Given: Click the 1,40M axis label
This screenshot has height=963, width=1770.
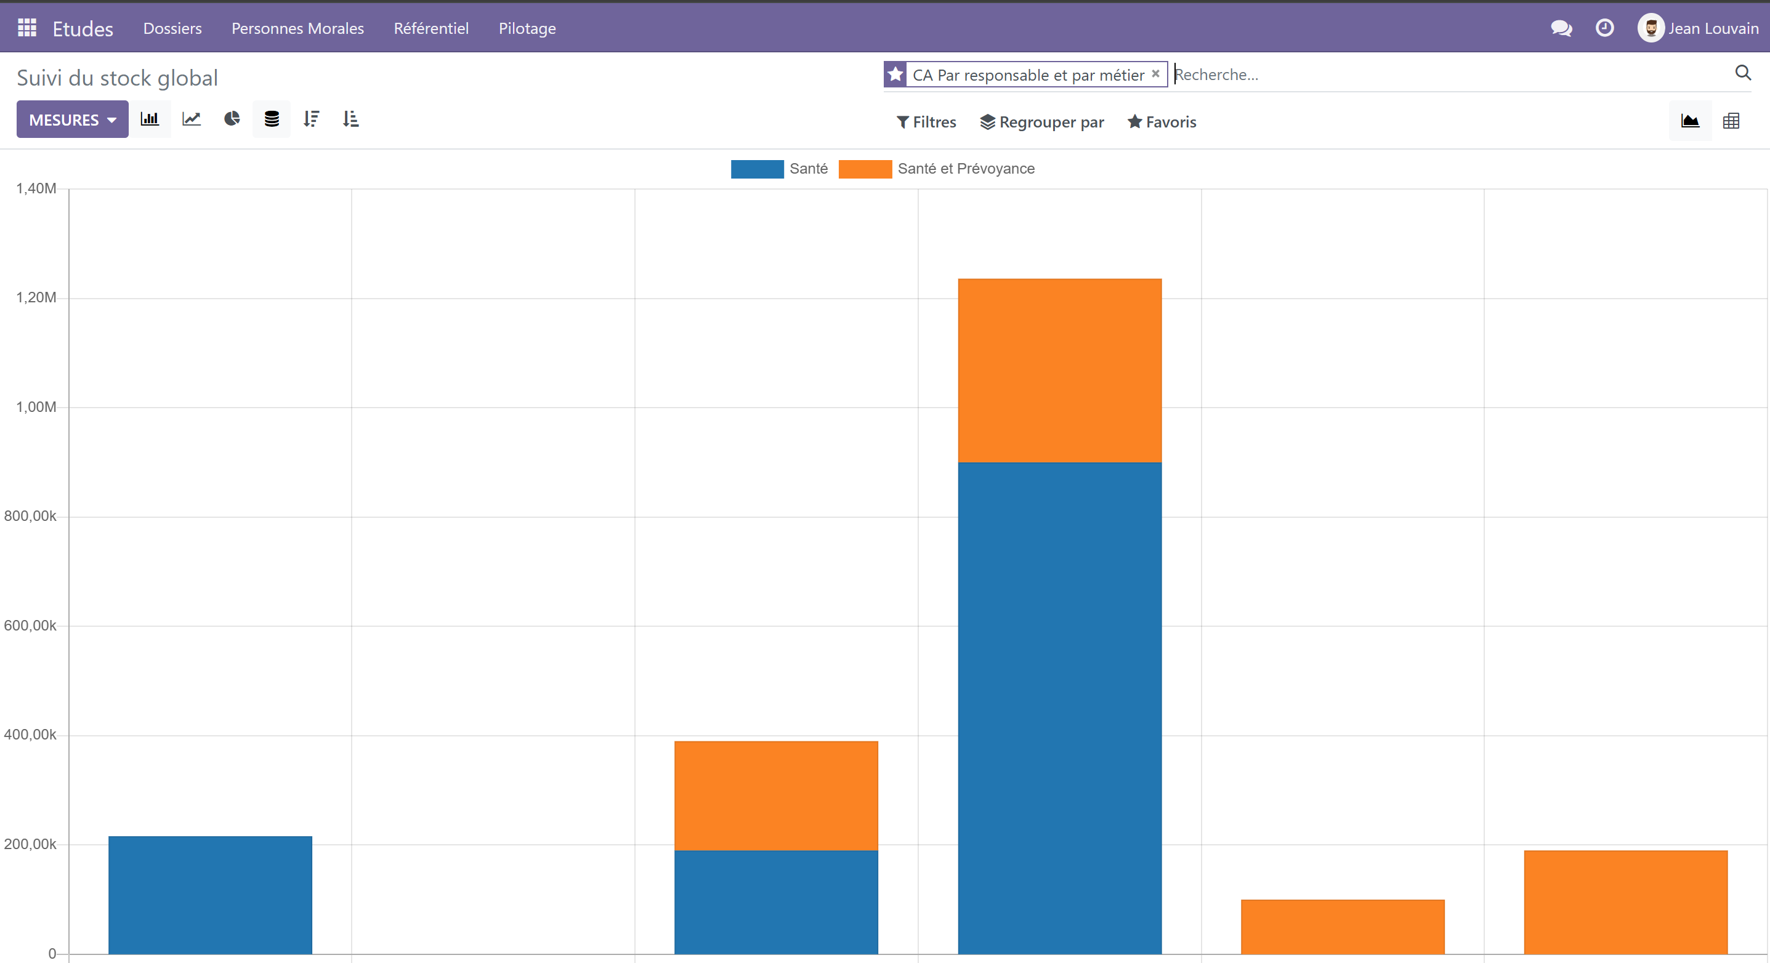Looking at the screenshot, I should point(36,188).
